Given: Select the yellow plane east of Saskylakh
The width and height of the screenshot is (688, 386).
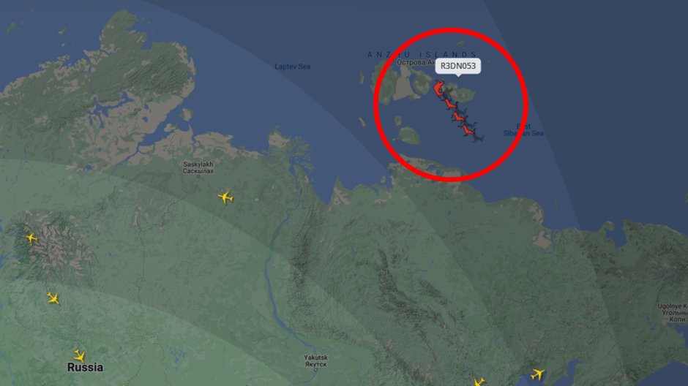Looking at the screenshot, I should [x=225, y=197].
